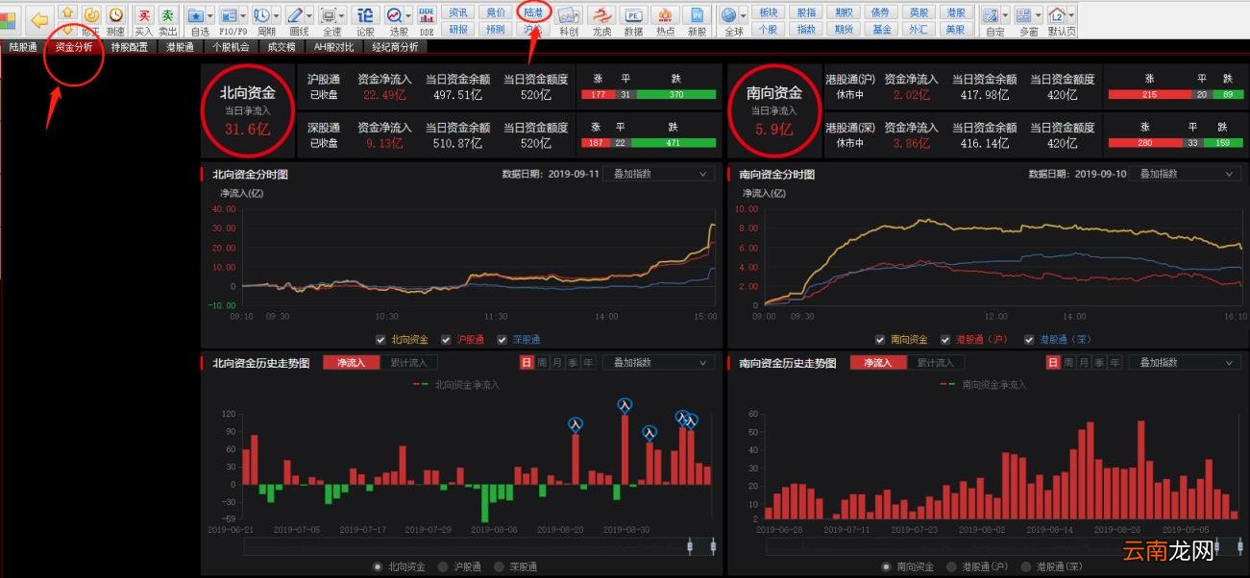Open the 数据 PE icon
This screenshot has height=578, width=1250.
[633, 15]
